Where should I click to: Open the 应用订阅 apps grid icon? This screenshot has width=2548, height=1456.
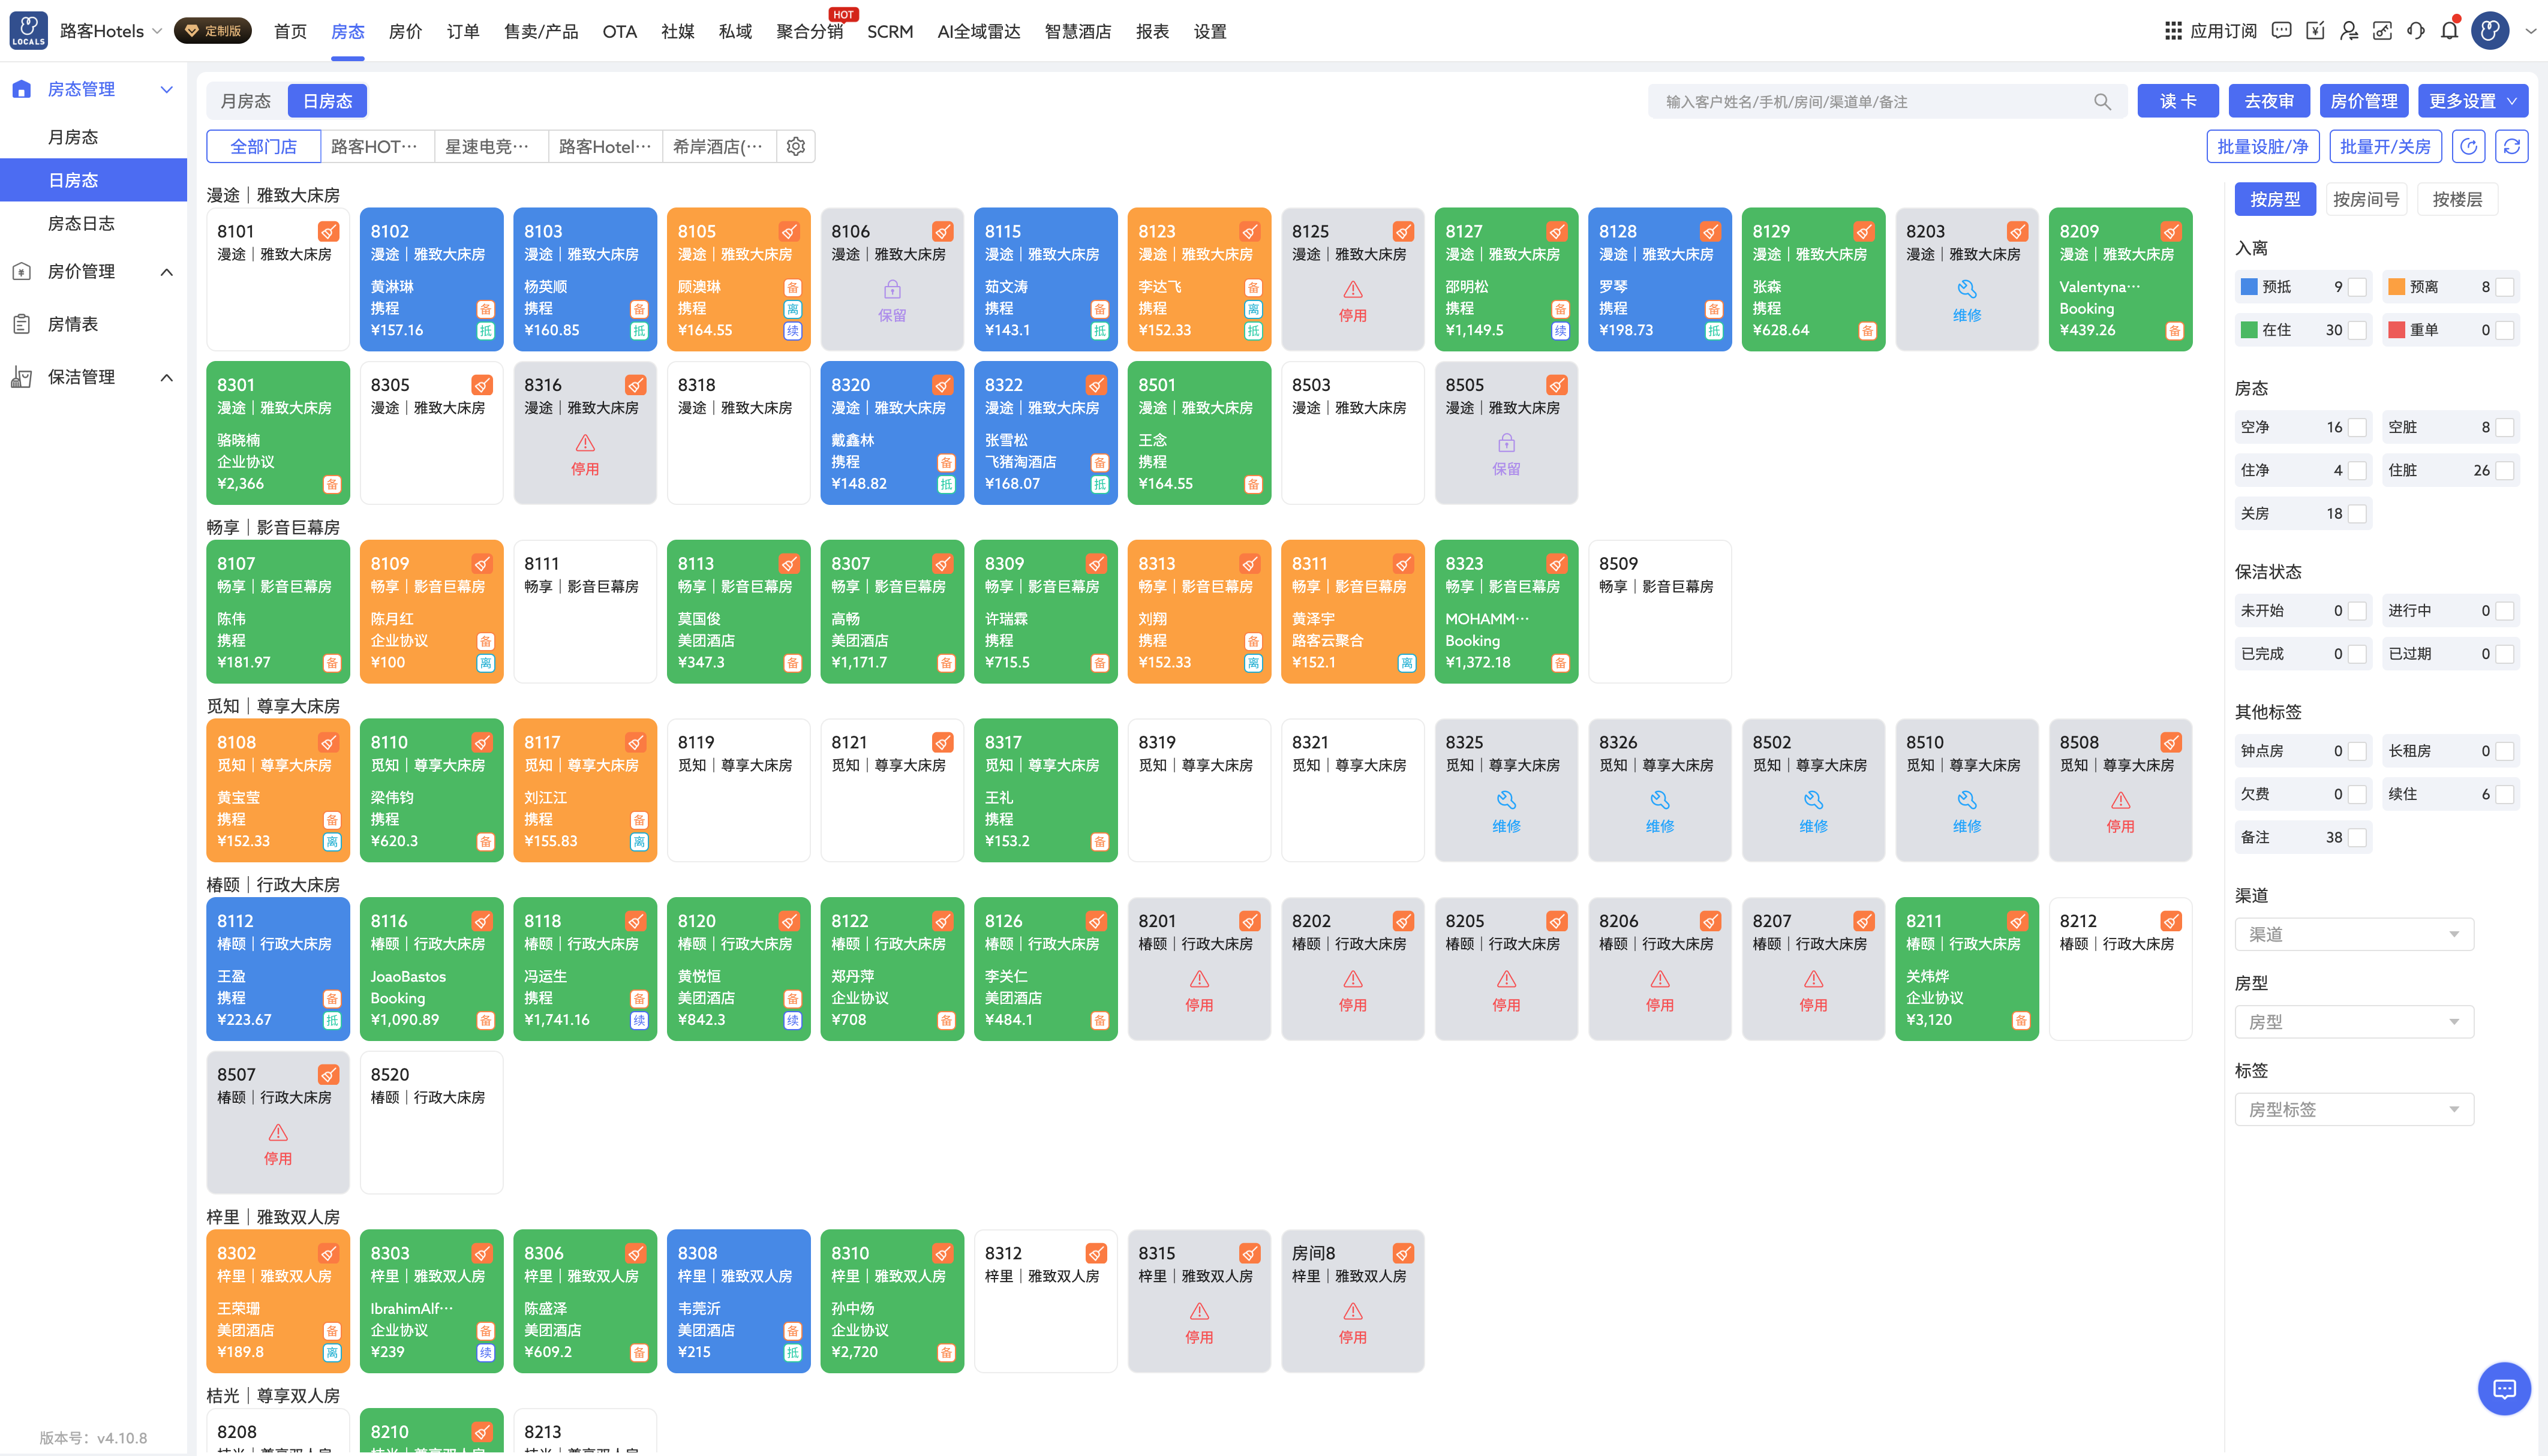(2172, 31)
